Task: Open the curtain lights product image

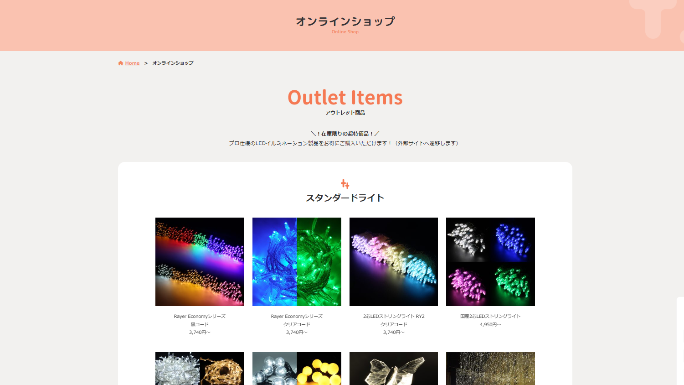Action: click(x=490, y=369)
